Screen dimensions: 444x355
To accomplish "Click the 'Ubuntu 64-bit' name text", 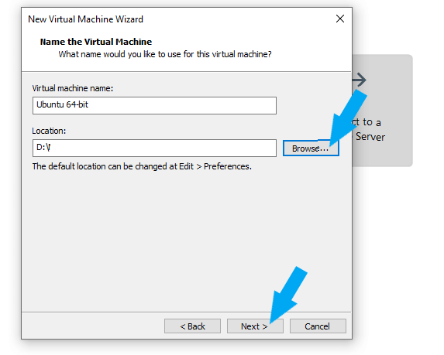I will pyautogui.click(x=62, y=104).
